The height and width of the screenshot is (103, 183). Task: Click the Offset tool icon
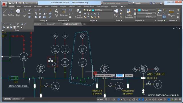click(x=50, y=17)
